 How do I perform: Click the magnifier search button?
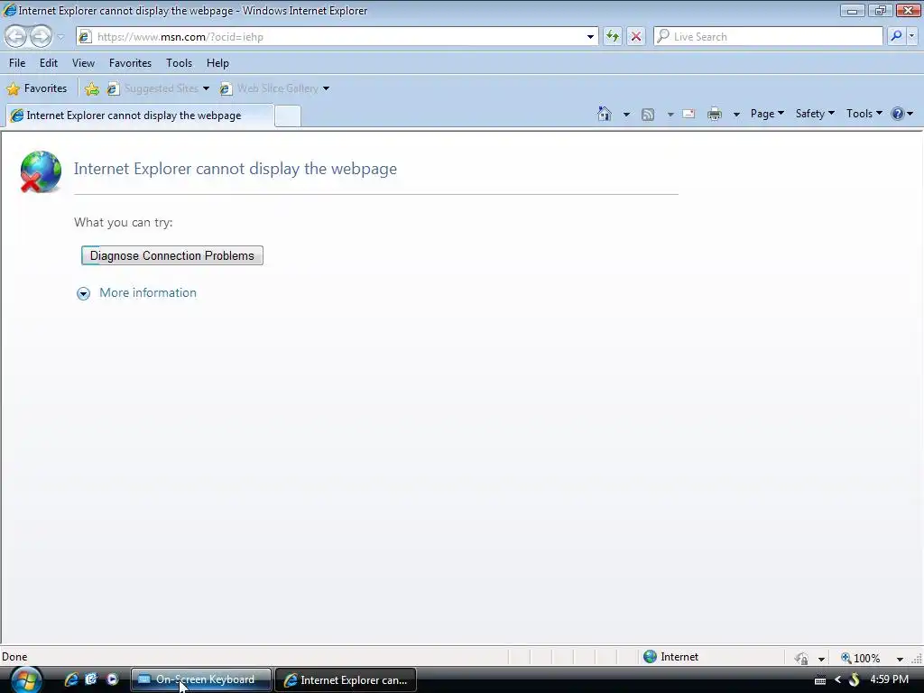click(x=896, y=36)
